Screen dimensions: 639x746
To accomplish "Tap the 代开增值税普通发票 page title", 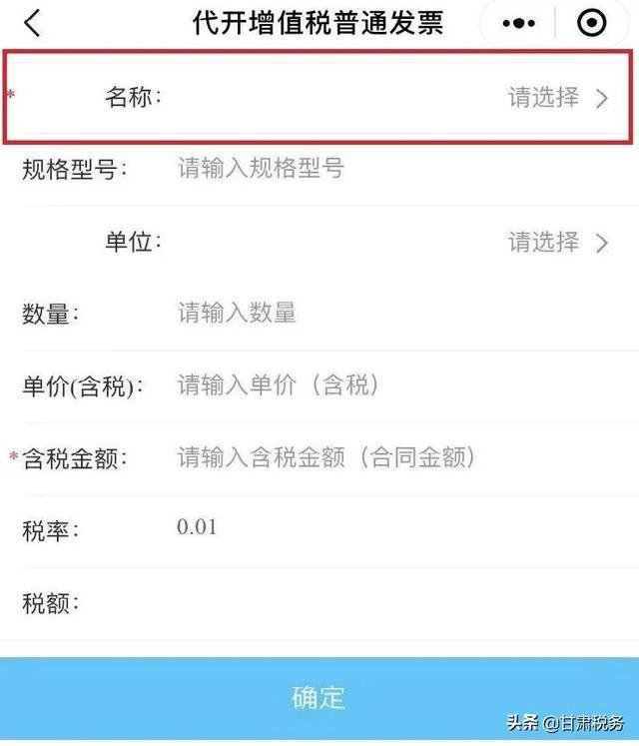I will [318, 23].
